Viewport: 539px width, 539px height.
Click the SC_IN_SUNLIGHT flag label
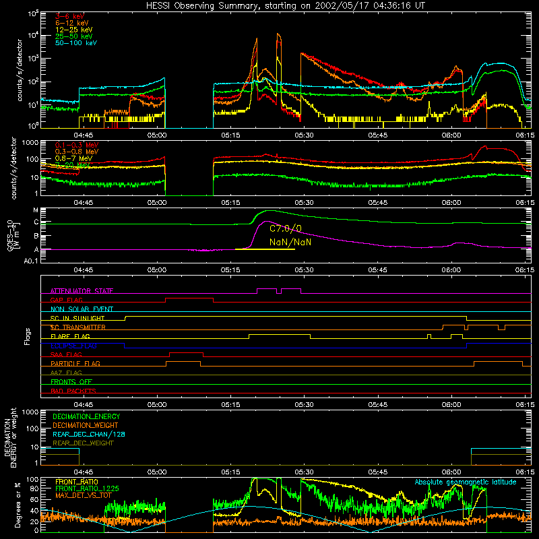pyautogui.click(x=77, y=318)
